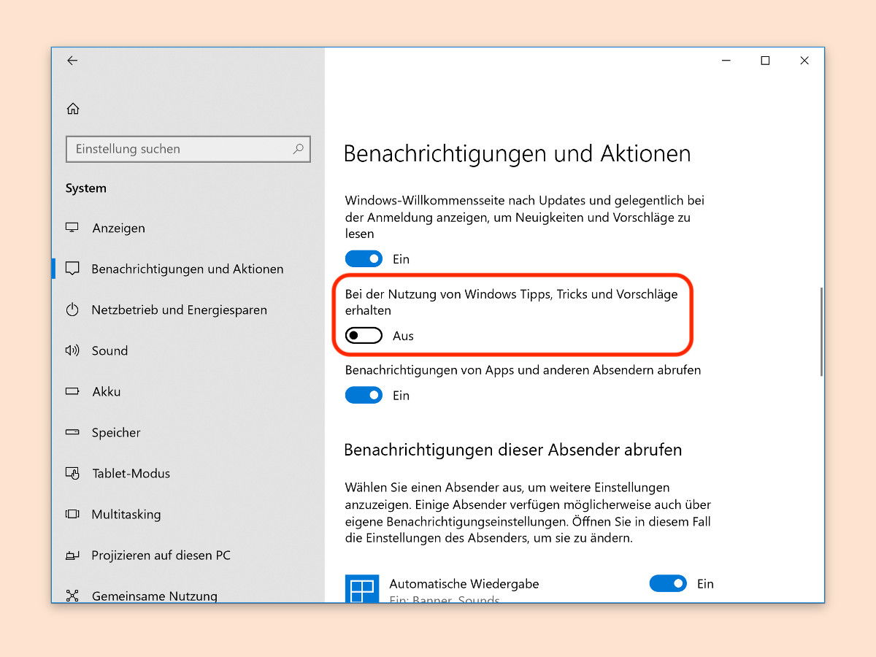The image size is (876, 657).
Task: Click the Tablet-Modus icon
Action: click(x=72, y=473)
